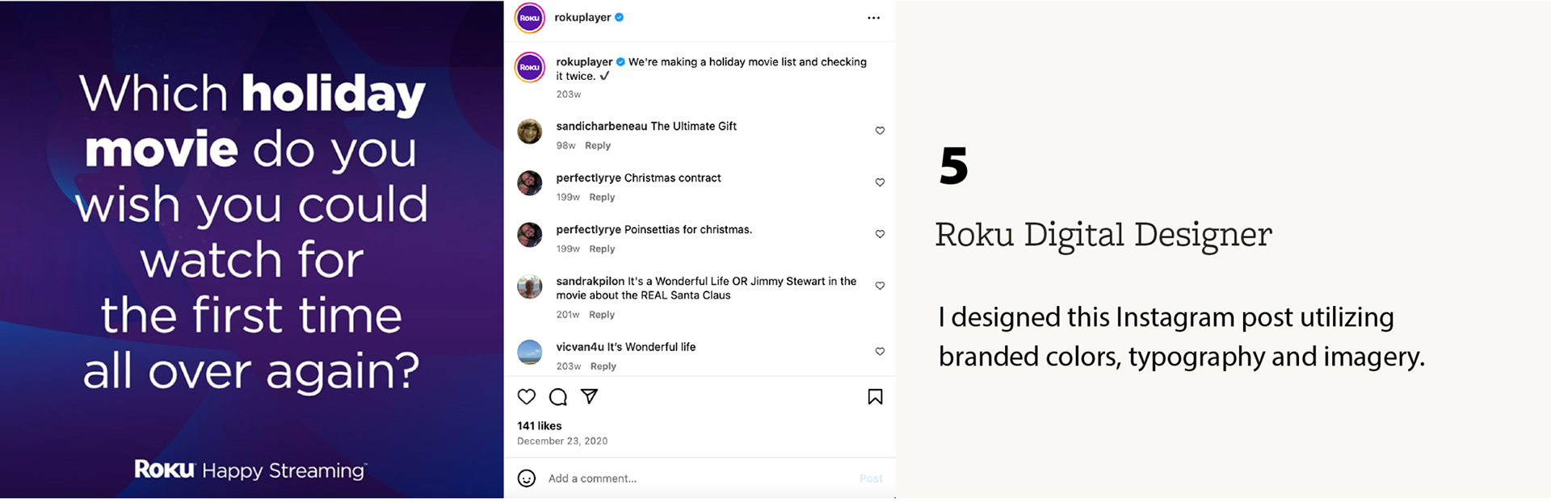Click the rokuplayer username in the header
This screenshot has width=1551, height=502.
582,18
